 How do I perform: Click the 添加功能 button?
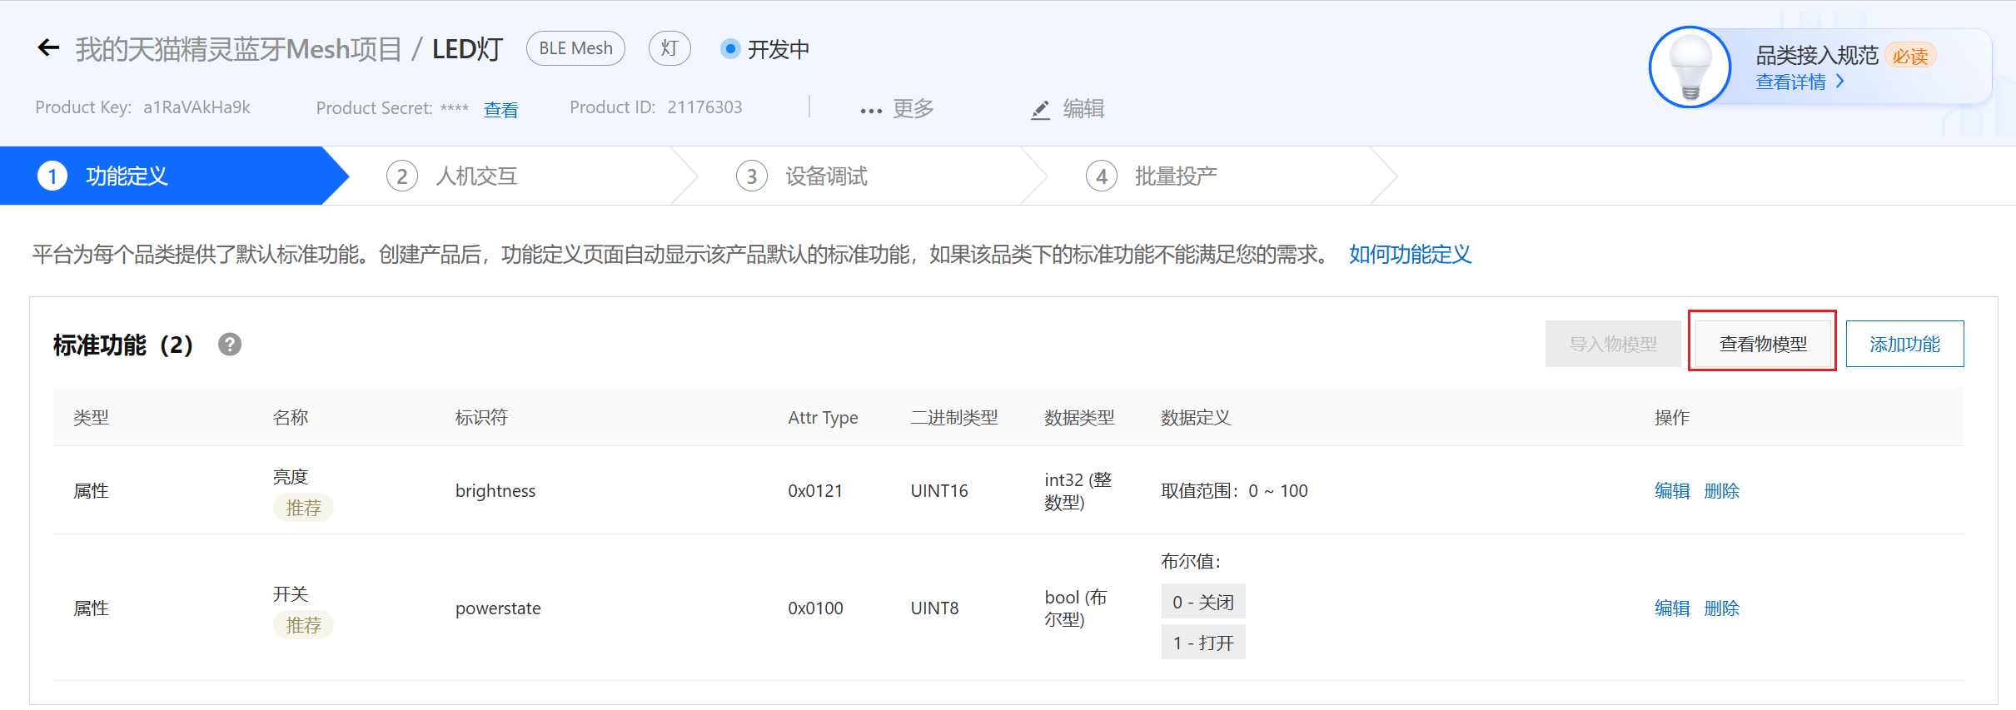click(1904, 344)
